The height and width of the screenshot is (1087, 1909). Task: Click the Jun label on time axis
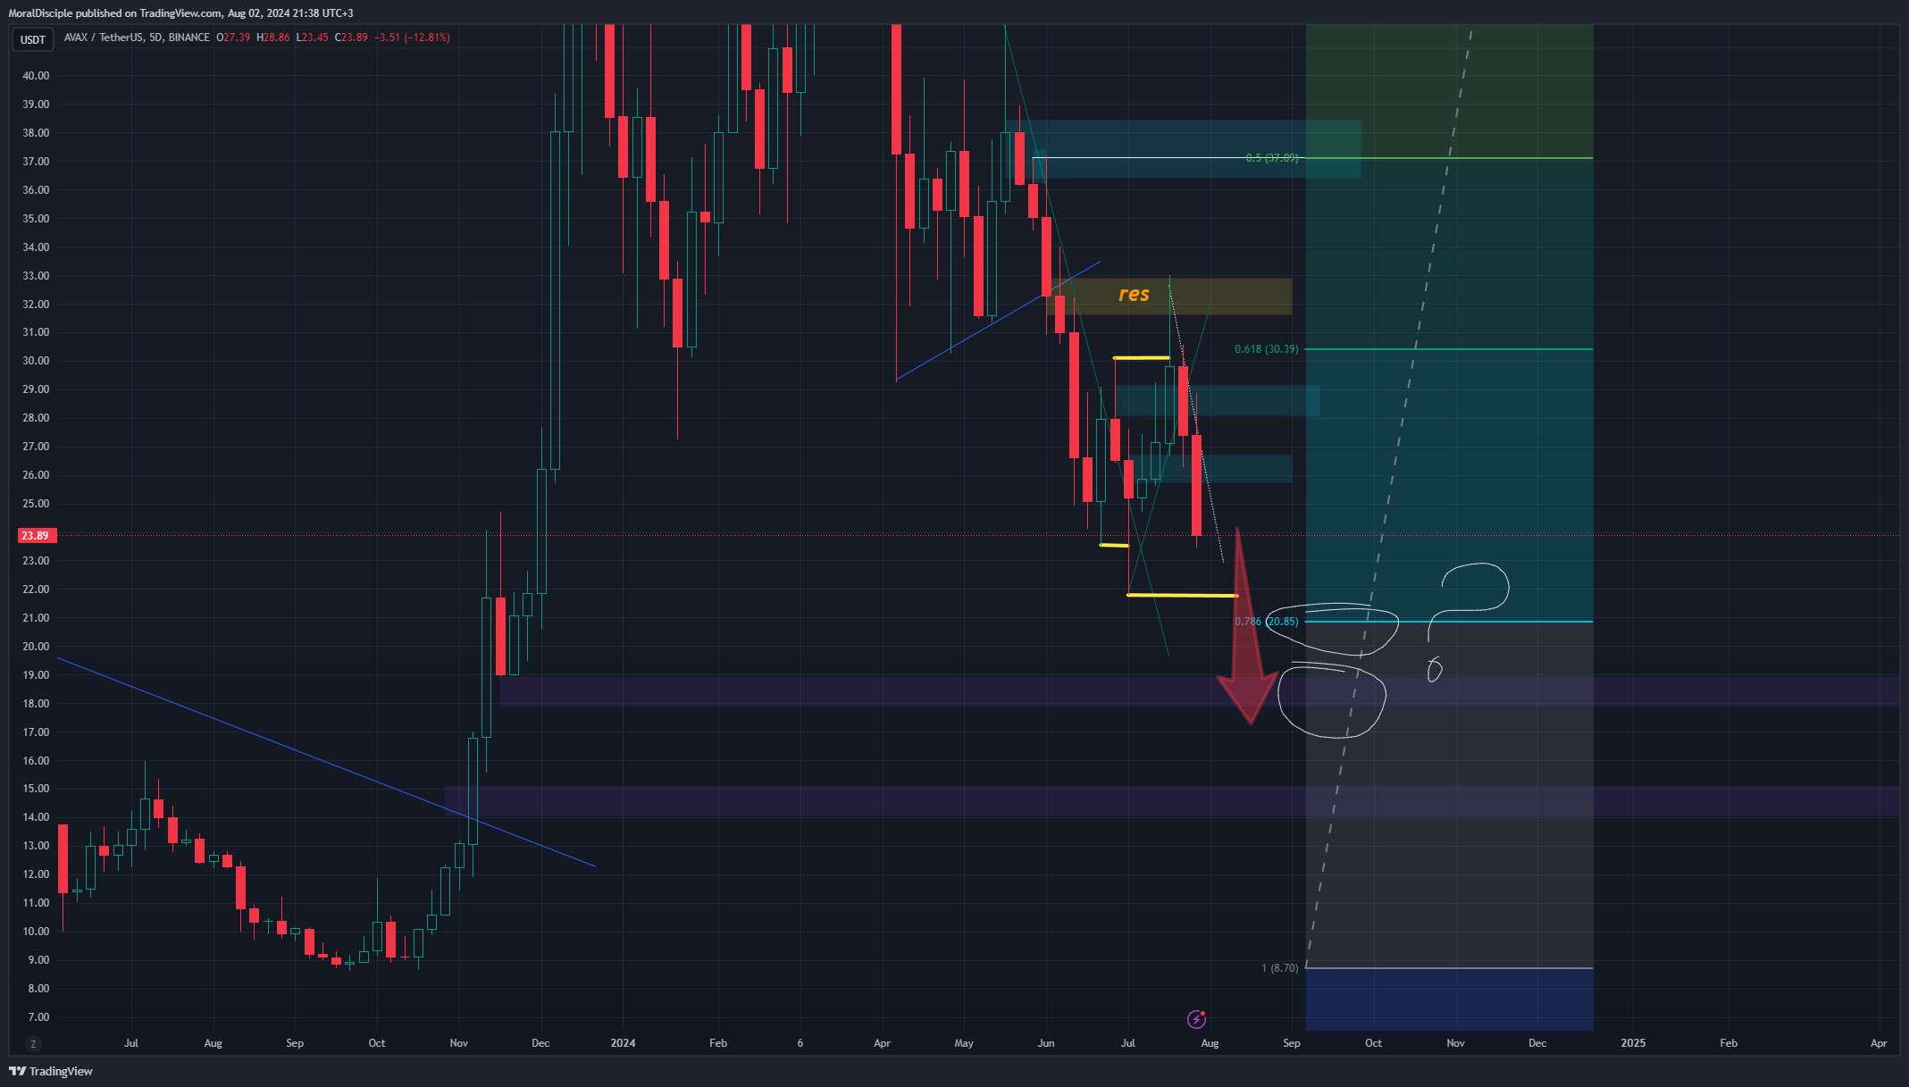click(x=1046, y=1043)
